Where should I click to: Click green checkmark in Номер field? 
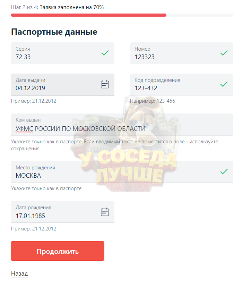224,53
